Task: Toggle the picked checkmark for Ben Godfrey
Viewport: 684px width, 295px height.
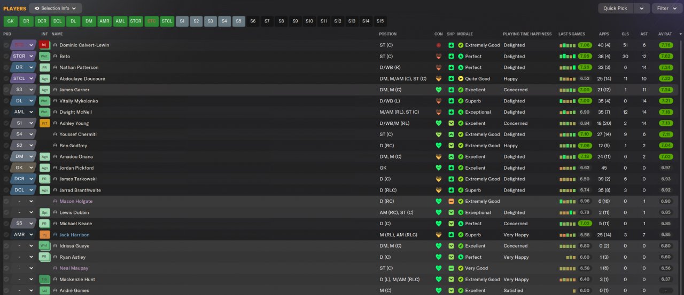Action: tap(6, 146)
